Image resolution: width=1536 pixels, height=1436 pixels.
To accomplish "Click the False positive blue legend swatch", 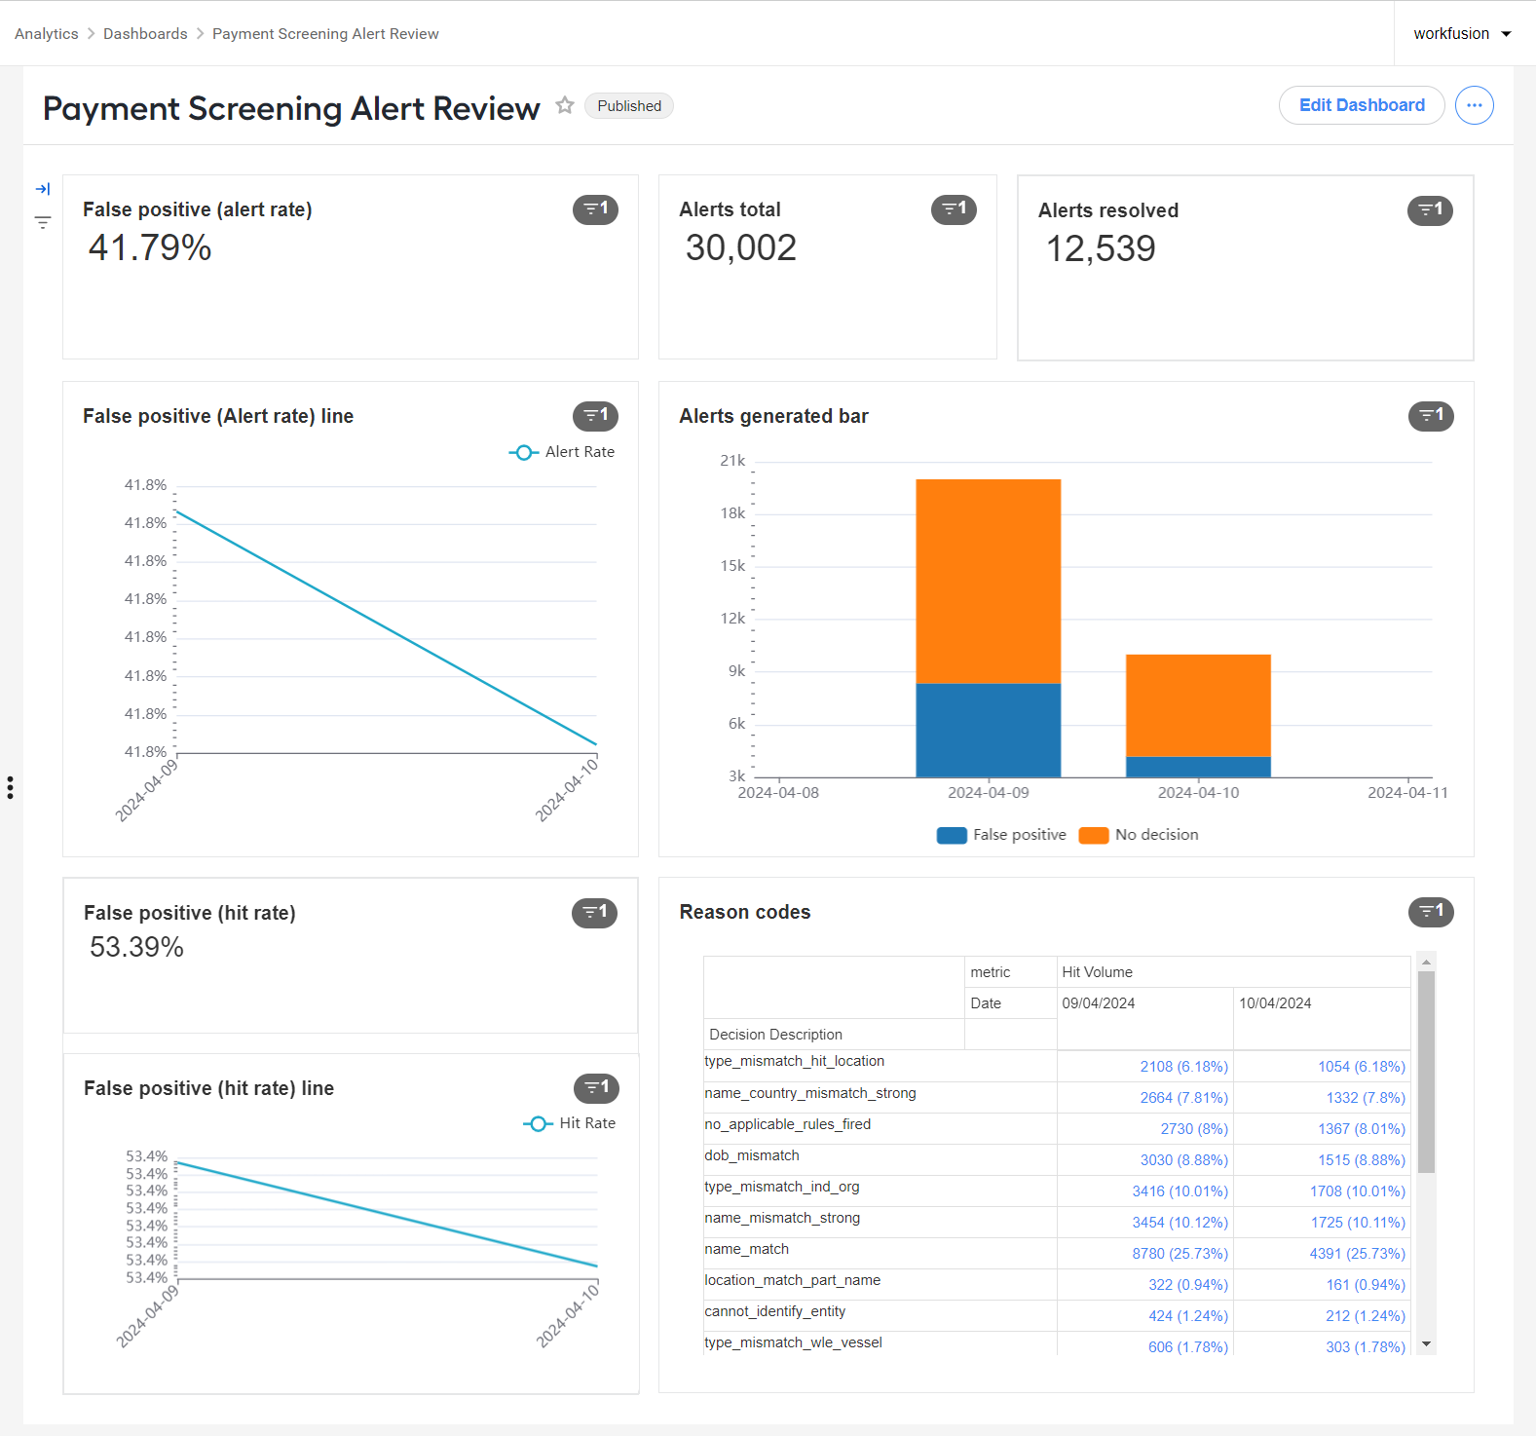I will (952, 835).
